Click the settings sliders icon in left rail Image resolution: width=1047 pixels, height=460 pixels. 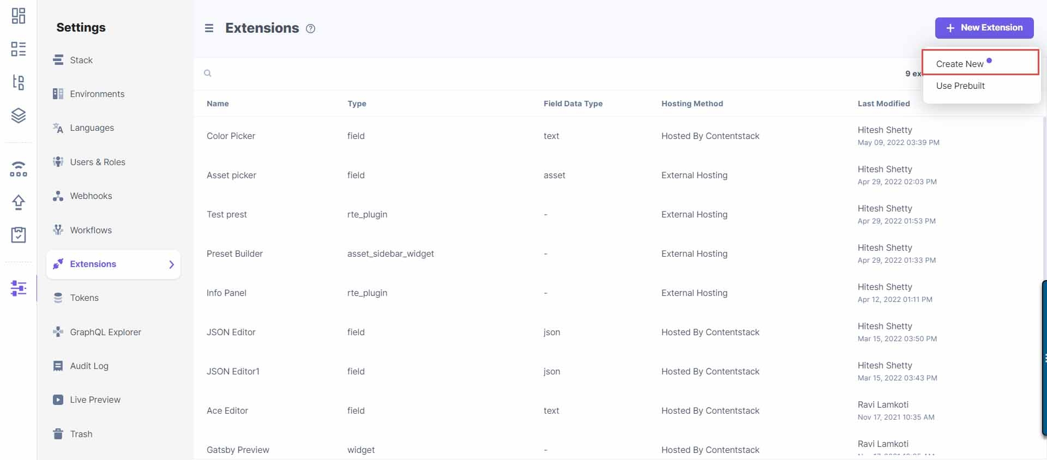coord(19,288)
